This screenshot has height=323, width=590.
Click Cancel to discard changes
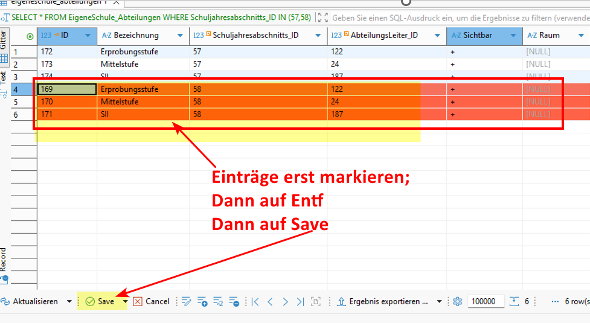point(152,301)
